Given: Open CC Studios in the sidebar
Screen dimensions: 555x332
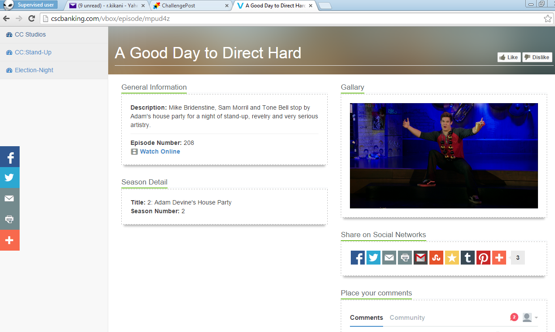Looking at the screenshot, I should [30, 34].
